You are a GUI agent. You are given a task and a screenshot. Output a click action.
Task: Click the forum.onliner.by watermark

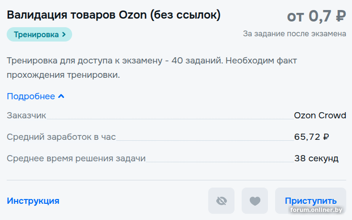tap(316, 210)
